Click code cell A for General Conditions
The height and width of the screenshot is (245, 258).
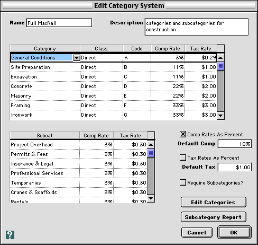pyautogui.click(x=137, y=58)
